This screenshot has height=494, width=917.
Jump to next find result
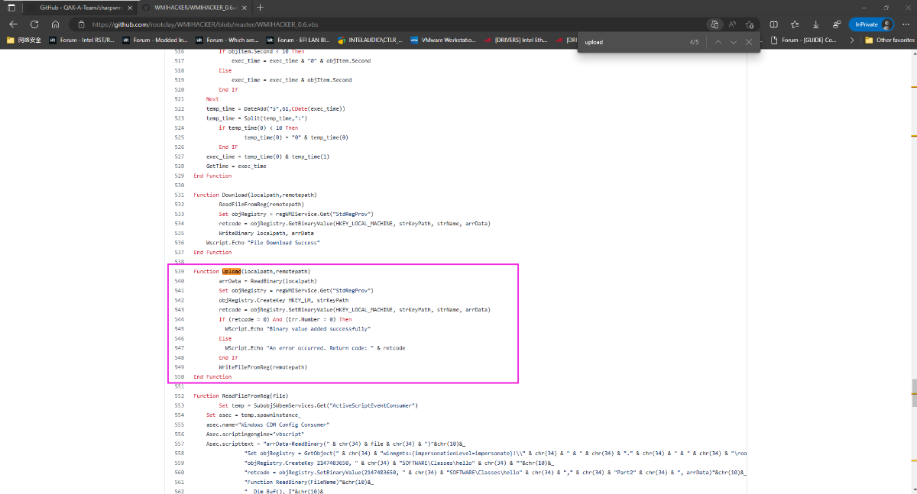click(x=734, y=42)
